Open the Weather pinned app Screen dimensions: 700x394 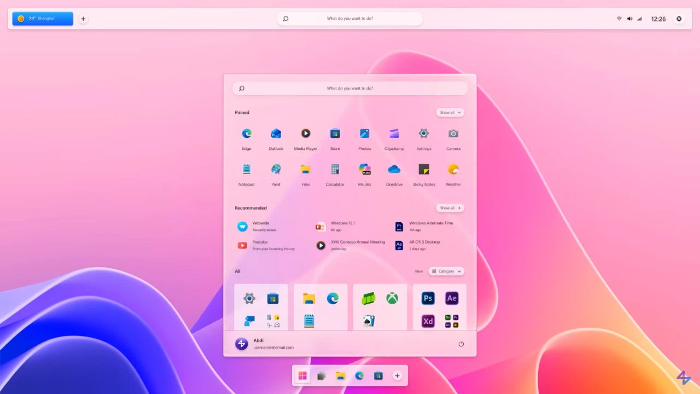(x=453, y=169)
